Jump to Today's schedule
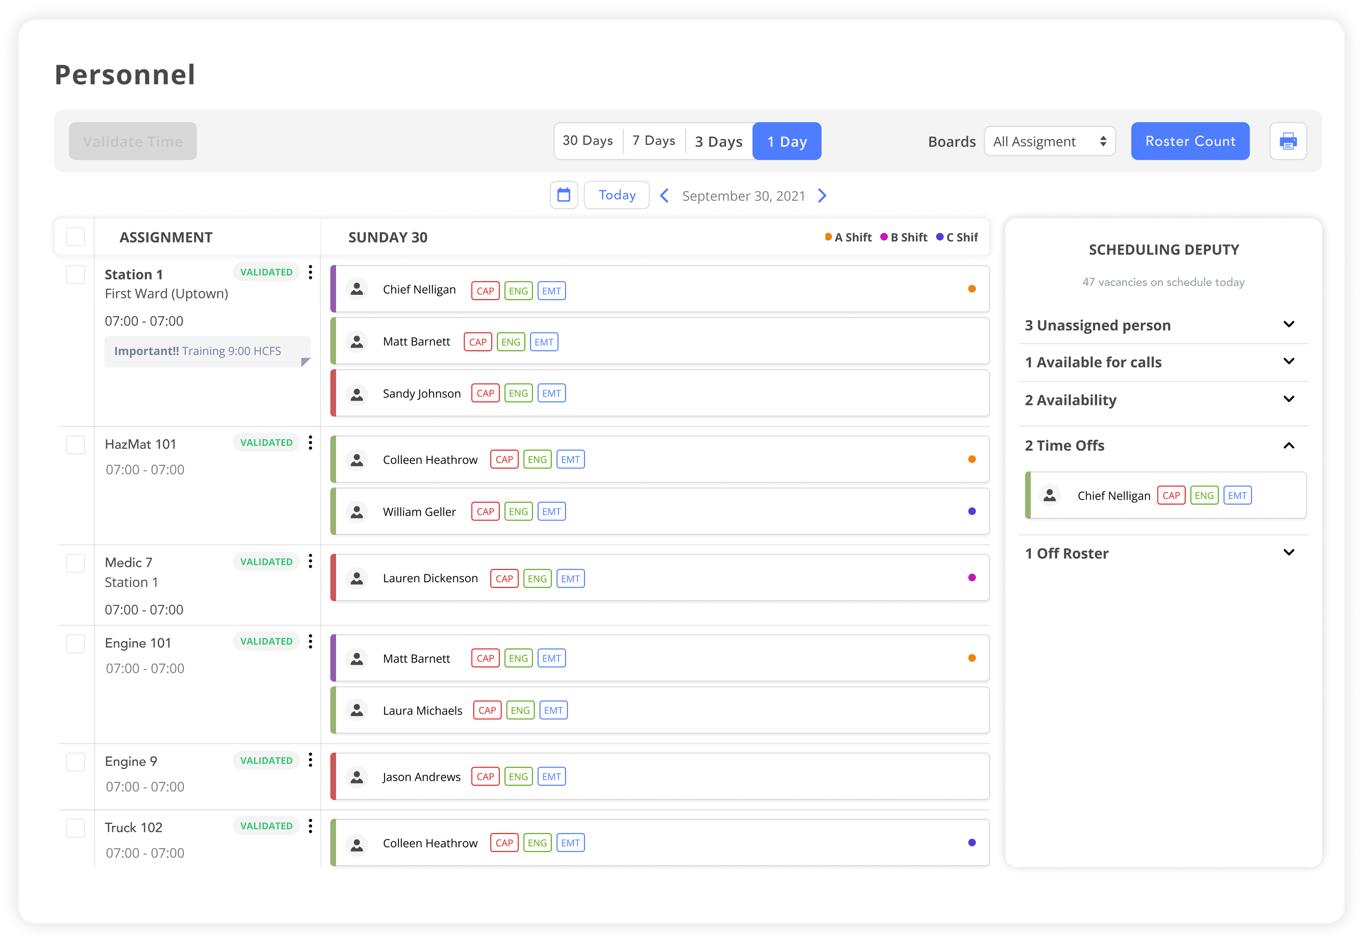Viewport: 1363px width, 941px height. (x=616, y=195)
